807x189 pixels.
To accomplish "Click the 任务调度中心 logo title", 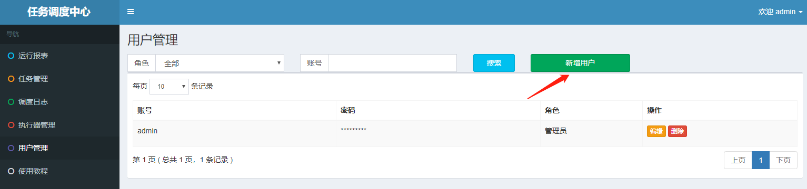I will coord(59,12).
